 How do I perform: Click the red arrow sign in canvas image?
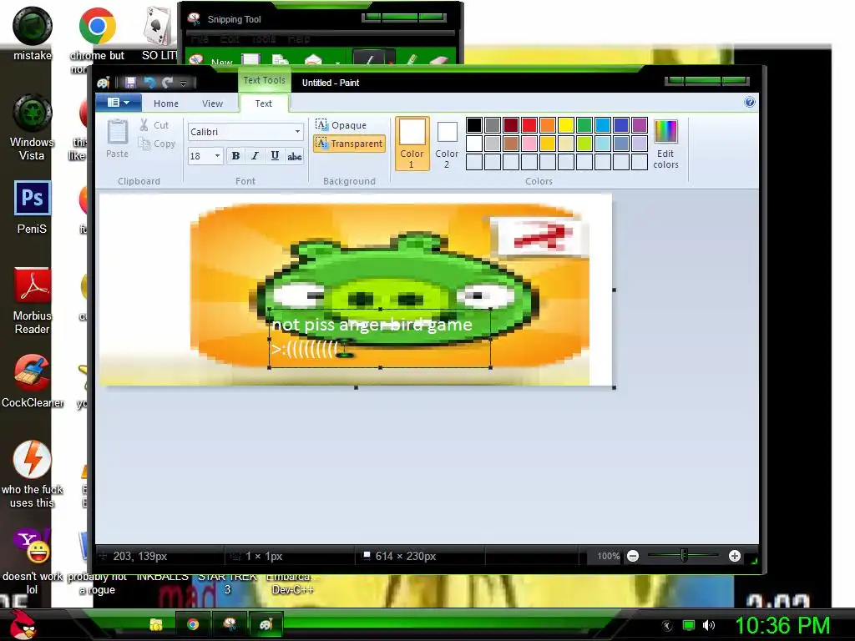click(541, 236)
